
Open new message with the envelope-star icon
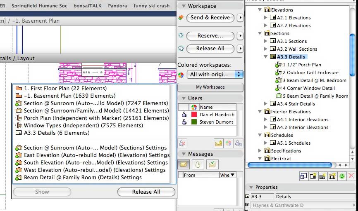point(218,143)
